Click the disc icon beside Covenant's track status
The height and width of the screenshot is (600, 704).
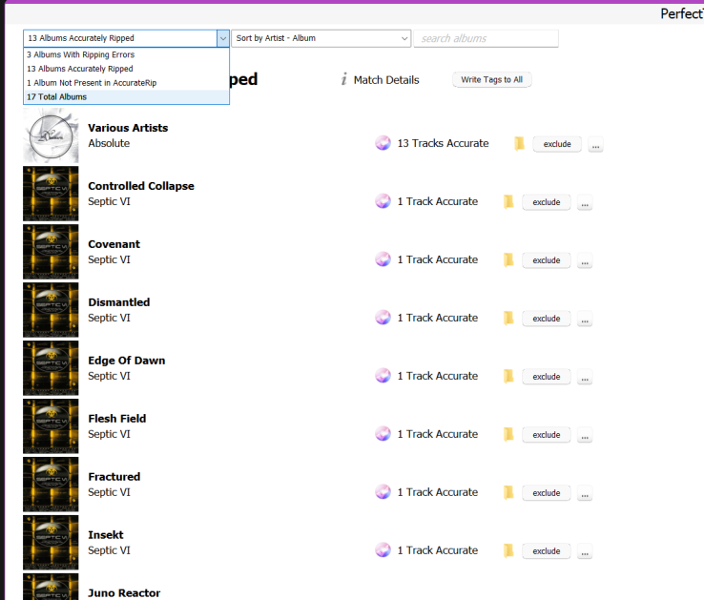383,259
